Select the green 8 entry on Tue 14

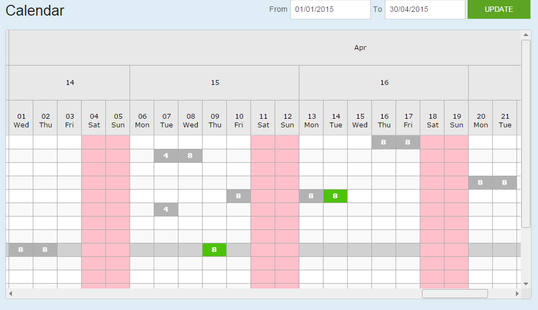coord(335,196)
